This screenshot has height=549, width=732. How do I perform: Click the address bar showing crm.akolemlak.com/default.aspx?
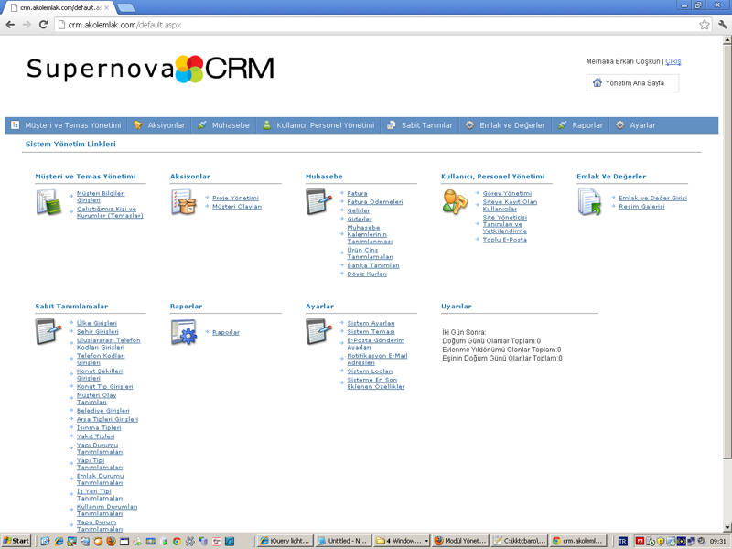point(377,25)
